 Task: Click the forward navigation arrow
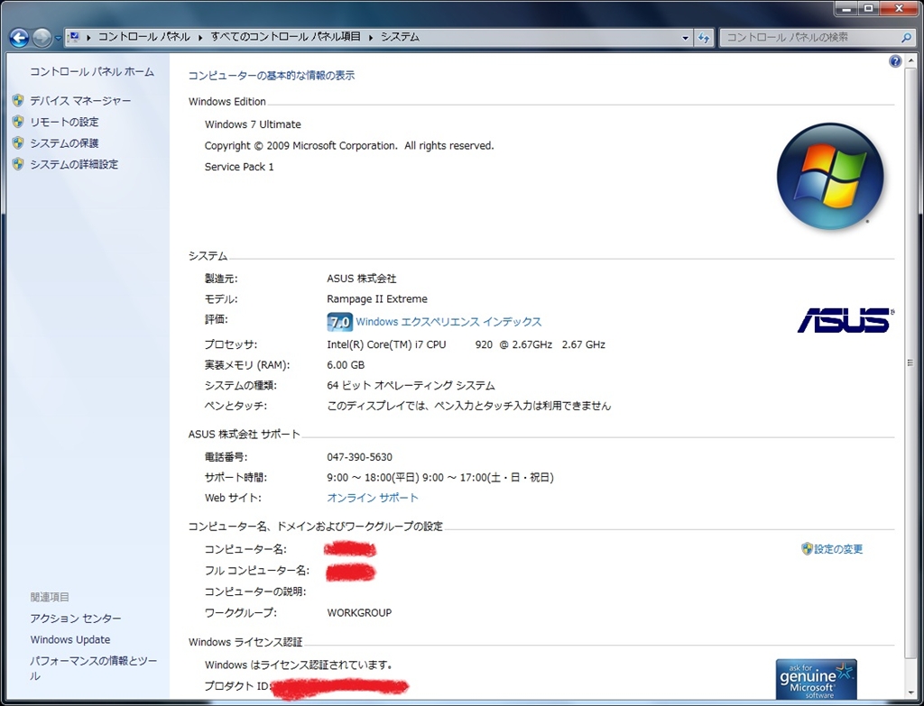pos(42,38)
